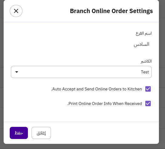This screenshot has height=149, width=165.
Task: Toggle the checkmark icon beside Print option
Action: click(x=148, y=103)
